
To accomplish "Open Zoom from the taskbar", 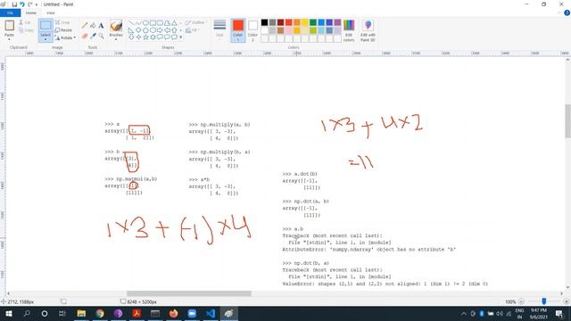I will coord(192,313).
